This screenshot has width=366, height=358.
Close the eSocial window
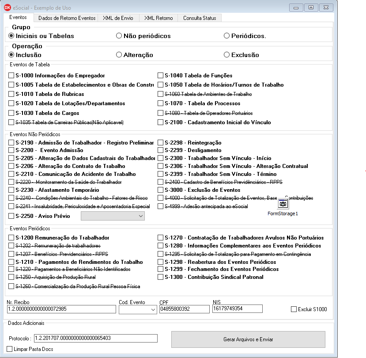326,8
